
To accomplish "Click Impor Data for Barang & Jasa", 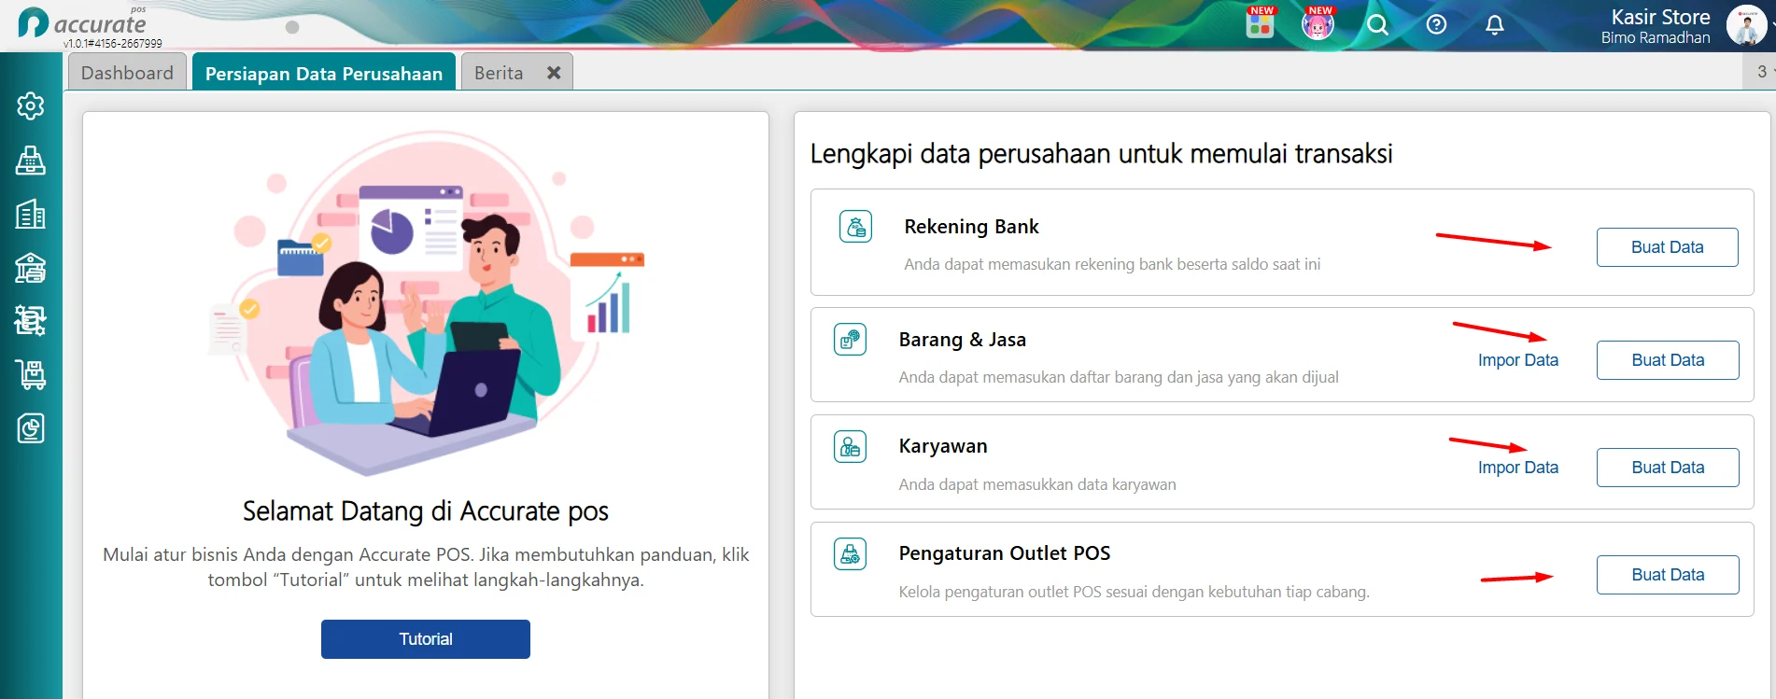I will pyautogui.click(x=1518, y=360).
